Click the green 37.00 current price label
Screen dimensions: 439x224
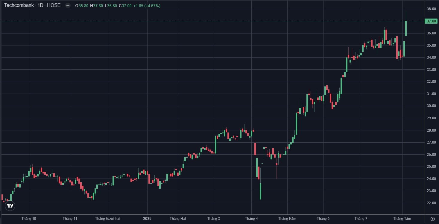point(431,21)
